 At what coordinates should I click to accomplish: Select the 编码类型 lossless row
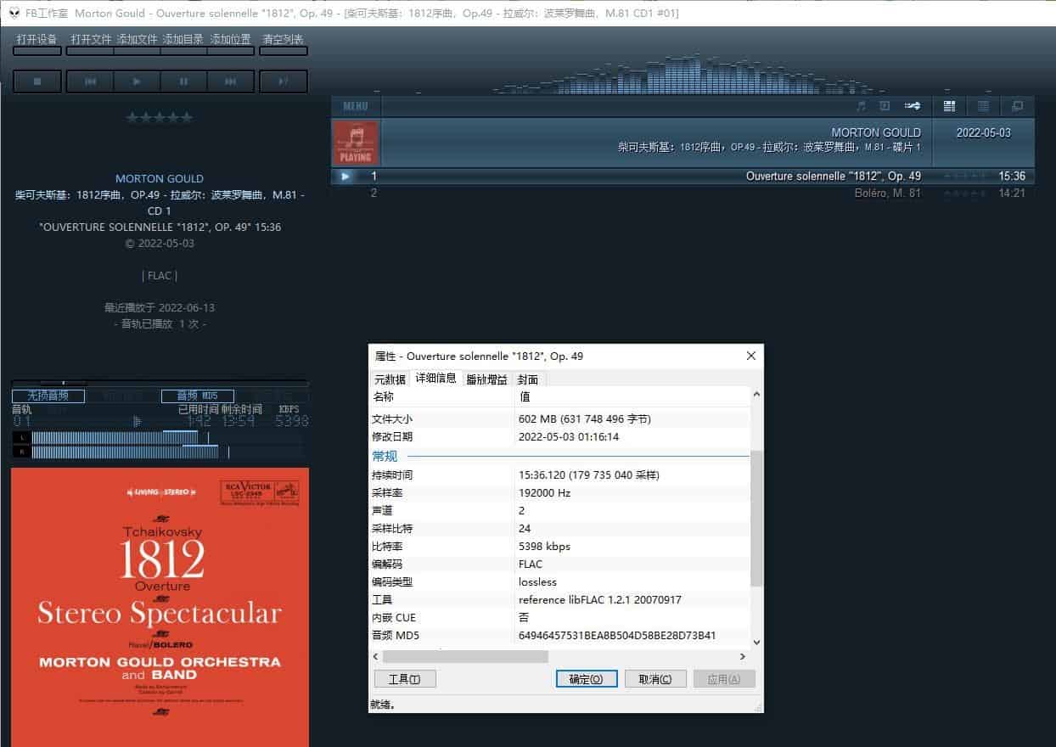560,582
